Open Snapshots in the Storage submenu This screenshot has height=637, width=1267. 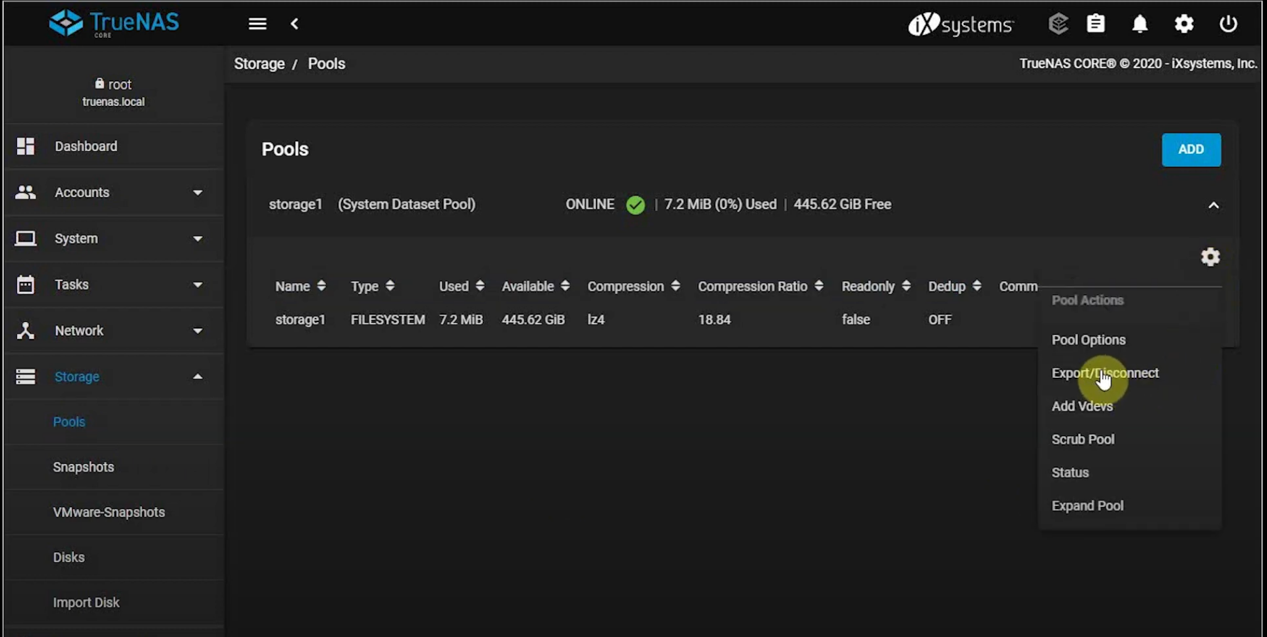[83, 467]
